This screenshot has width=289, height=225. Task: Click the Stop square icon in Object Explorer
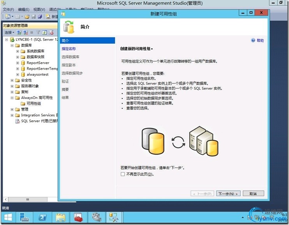tap(32, 33)
